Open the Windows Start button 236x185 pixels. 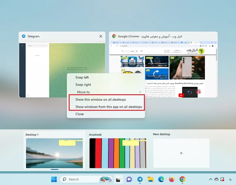pos(54,179)
